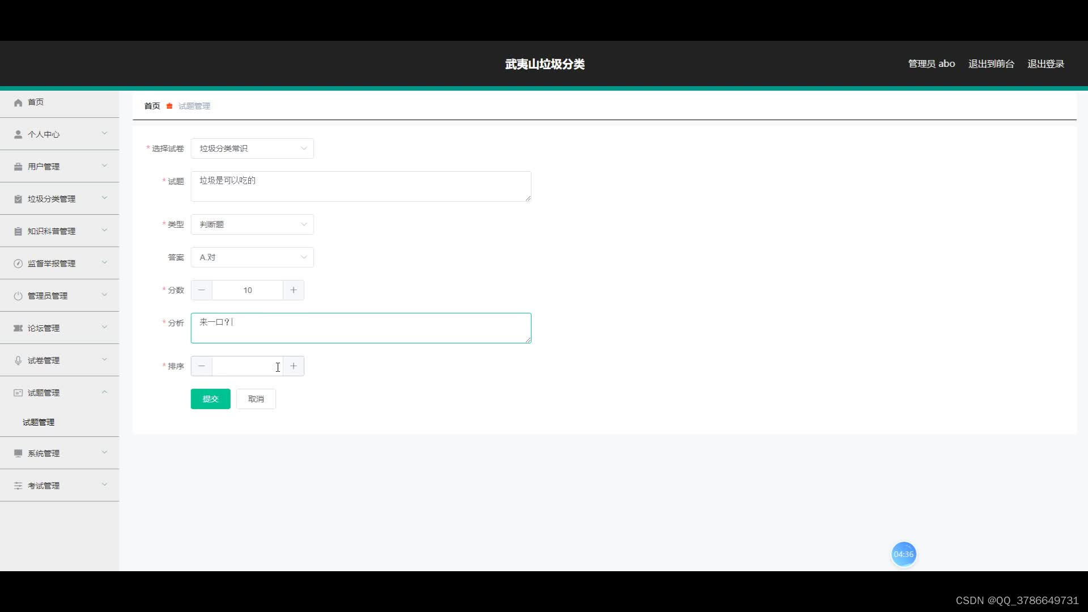Open 论坛管理 sidebar menu
The image size is (1088, 612).
pyautogui.click(x=59, y=328)
